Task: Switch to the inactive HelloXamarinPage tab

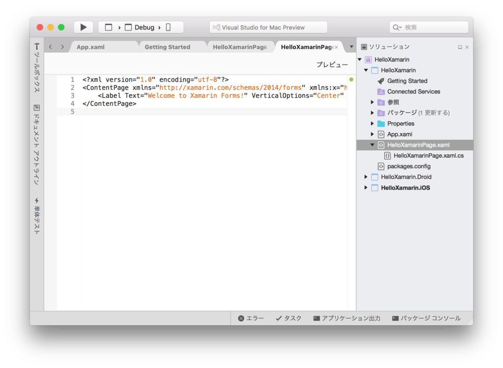Action: click(240, 47)
